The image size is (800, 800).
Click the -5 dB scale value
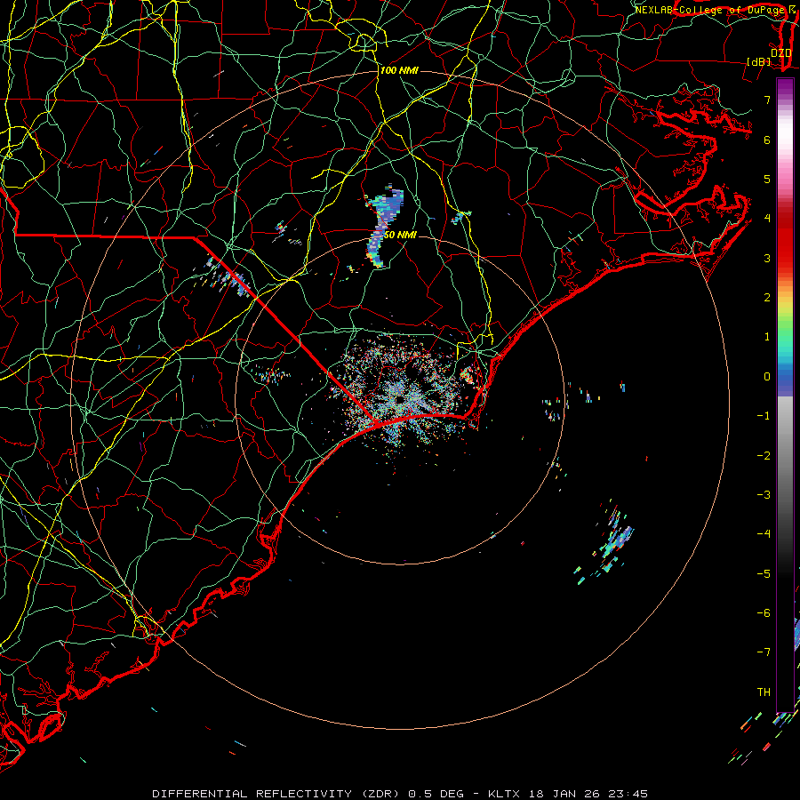click(x=764, y=574)
